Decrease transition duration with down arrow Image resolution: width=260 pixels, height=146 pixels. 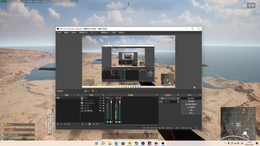tap(178, 102)
